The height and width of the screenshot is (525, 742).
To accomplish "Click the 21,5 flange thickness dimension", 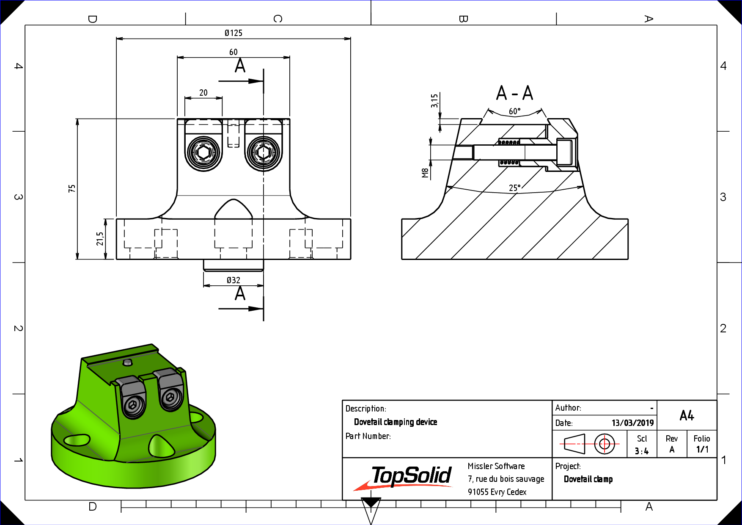I will point(100,239).
